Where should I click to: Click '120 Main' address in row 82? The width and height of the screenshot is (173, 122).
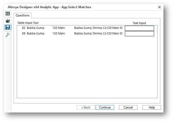click(59, 28)
